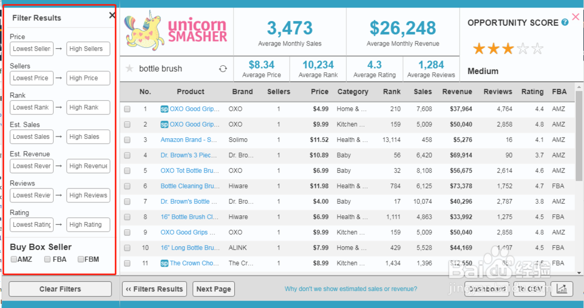Click the Clear Filters button

coord(60,289)
